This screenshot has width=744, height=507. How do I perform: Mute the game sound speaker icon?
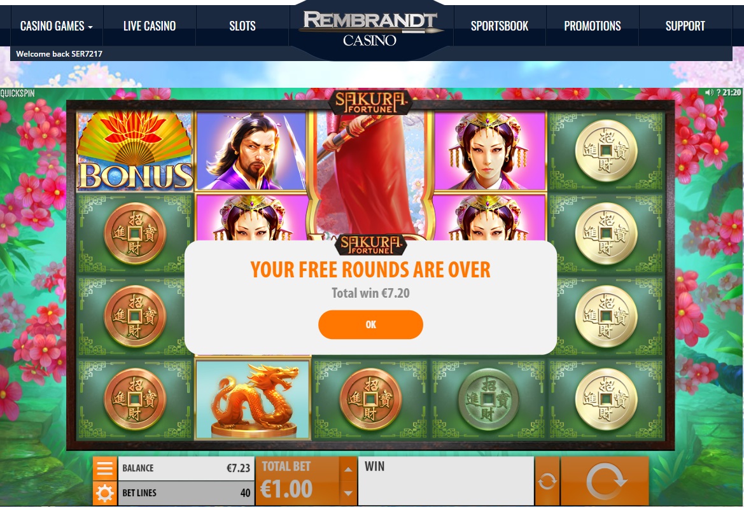pos(710,92)
